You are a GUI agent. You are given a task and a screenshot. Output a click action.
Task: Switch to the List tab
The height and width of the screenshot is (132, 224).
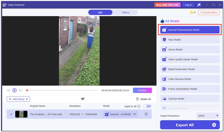click(100, 13)
